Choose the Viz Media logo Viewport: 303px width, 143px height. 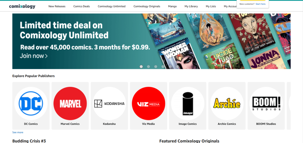pos(149,104)
